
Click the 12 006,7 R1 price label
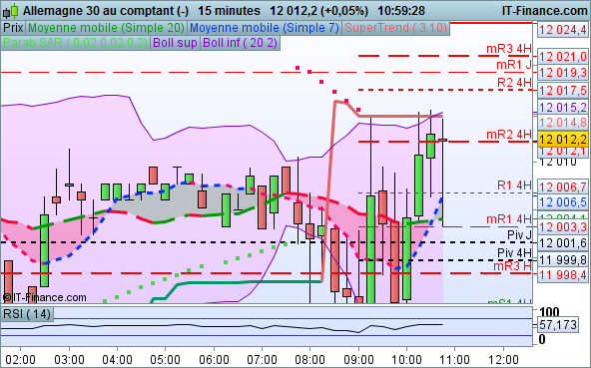point(563,186)
